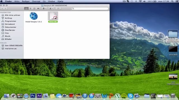
Task: Click the screen recording camera menu icon
Action: (124, 1)
